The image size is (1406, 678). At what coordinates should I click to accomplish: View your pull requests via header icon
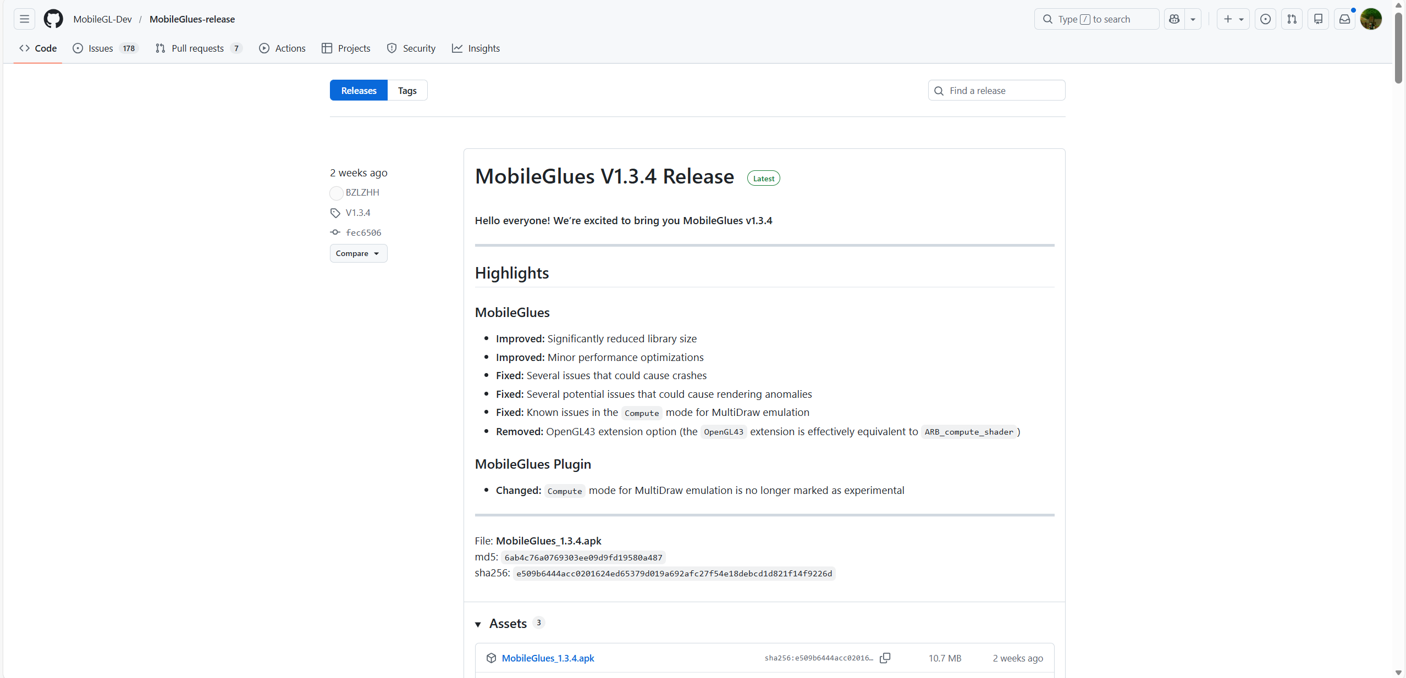coord(1292,19)
